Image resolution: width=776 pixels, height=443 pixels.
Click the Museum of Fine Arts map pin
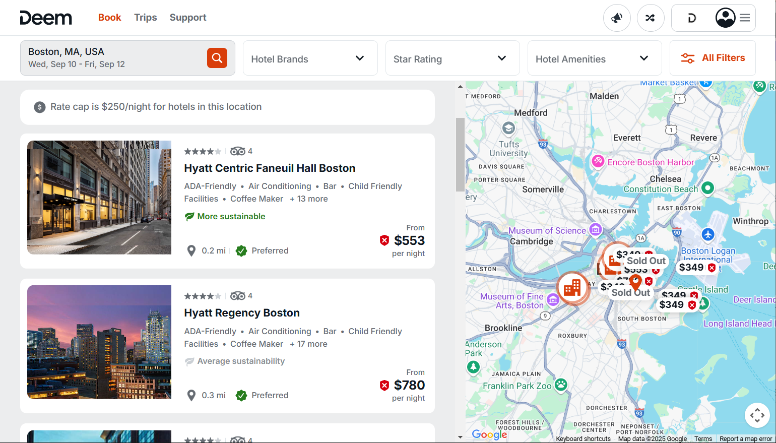[x=553, y=300]
